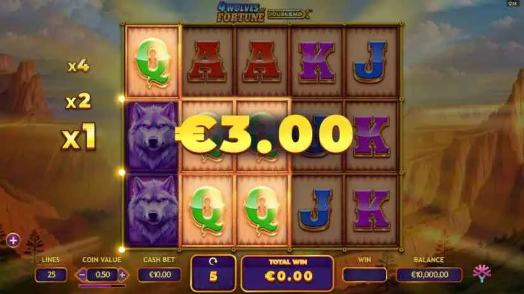
Task: Click the top-row blue J symbol
Action: 370,62
